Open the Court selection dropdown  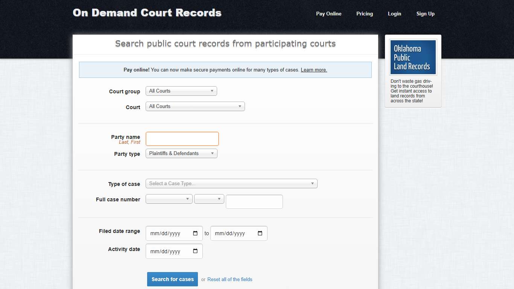[x=195, y=106]
